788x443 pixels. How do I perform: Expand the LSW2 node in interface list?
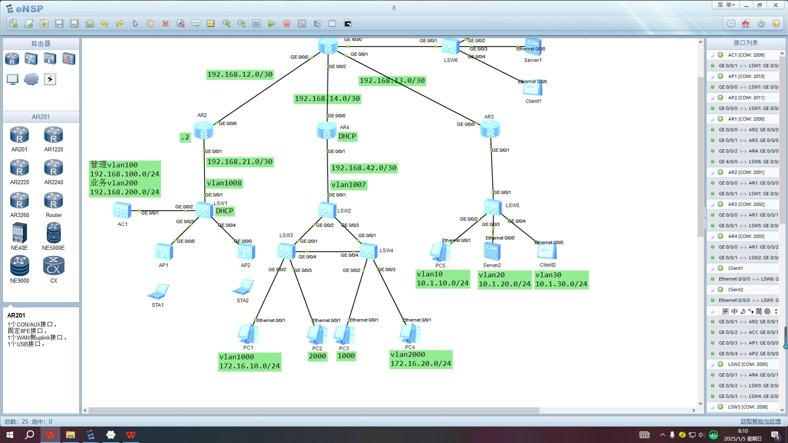pyautogui.click(x=713, y=363)
